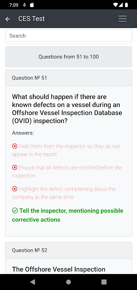Tap the 'Question № 51' header

69,78
